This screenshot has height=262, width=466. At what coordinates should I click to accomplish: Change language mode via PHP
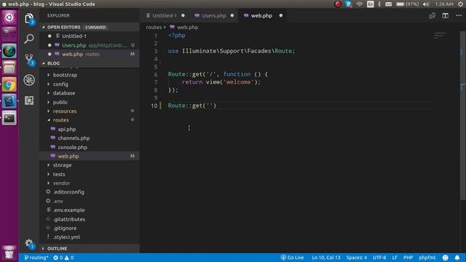[x=408, y=258]
